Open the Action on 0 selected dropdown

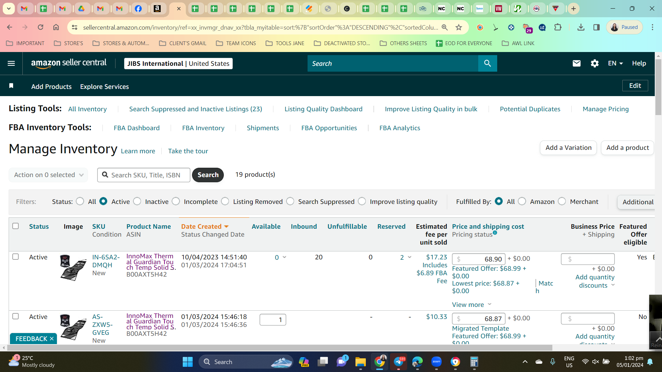pos(48,175)
